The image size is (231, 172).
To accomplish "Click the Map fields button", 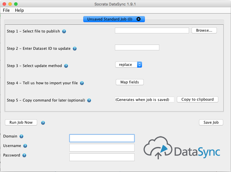I will (130, 82).
